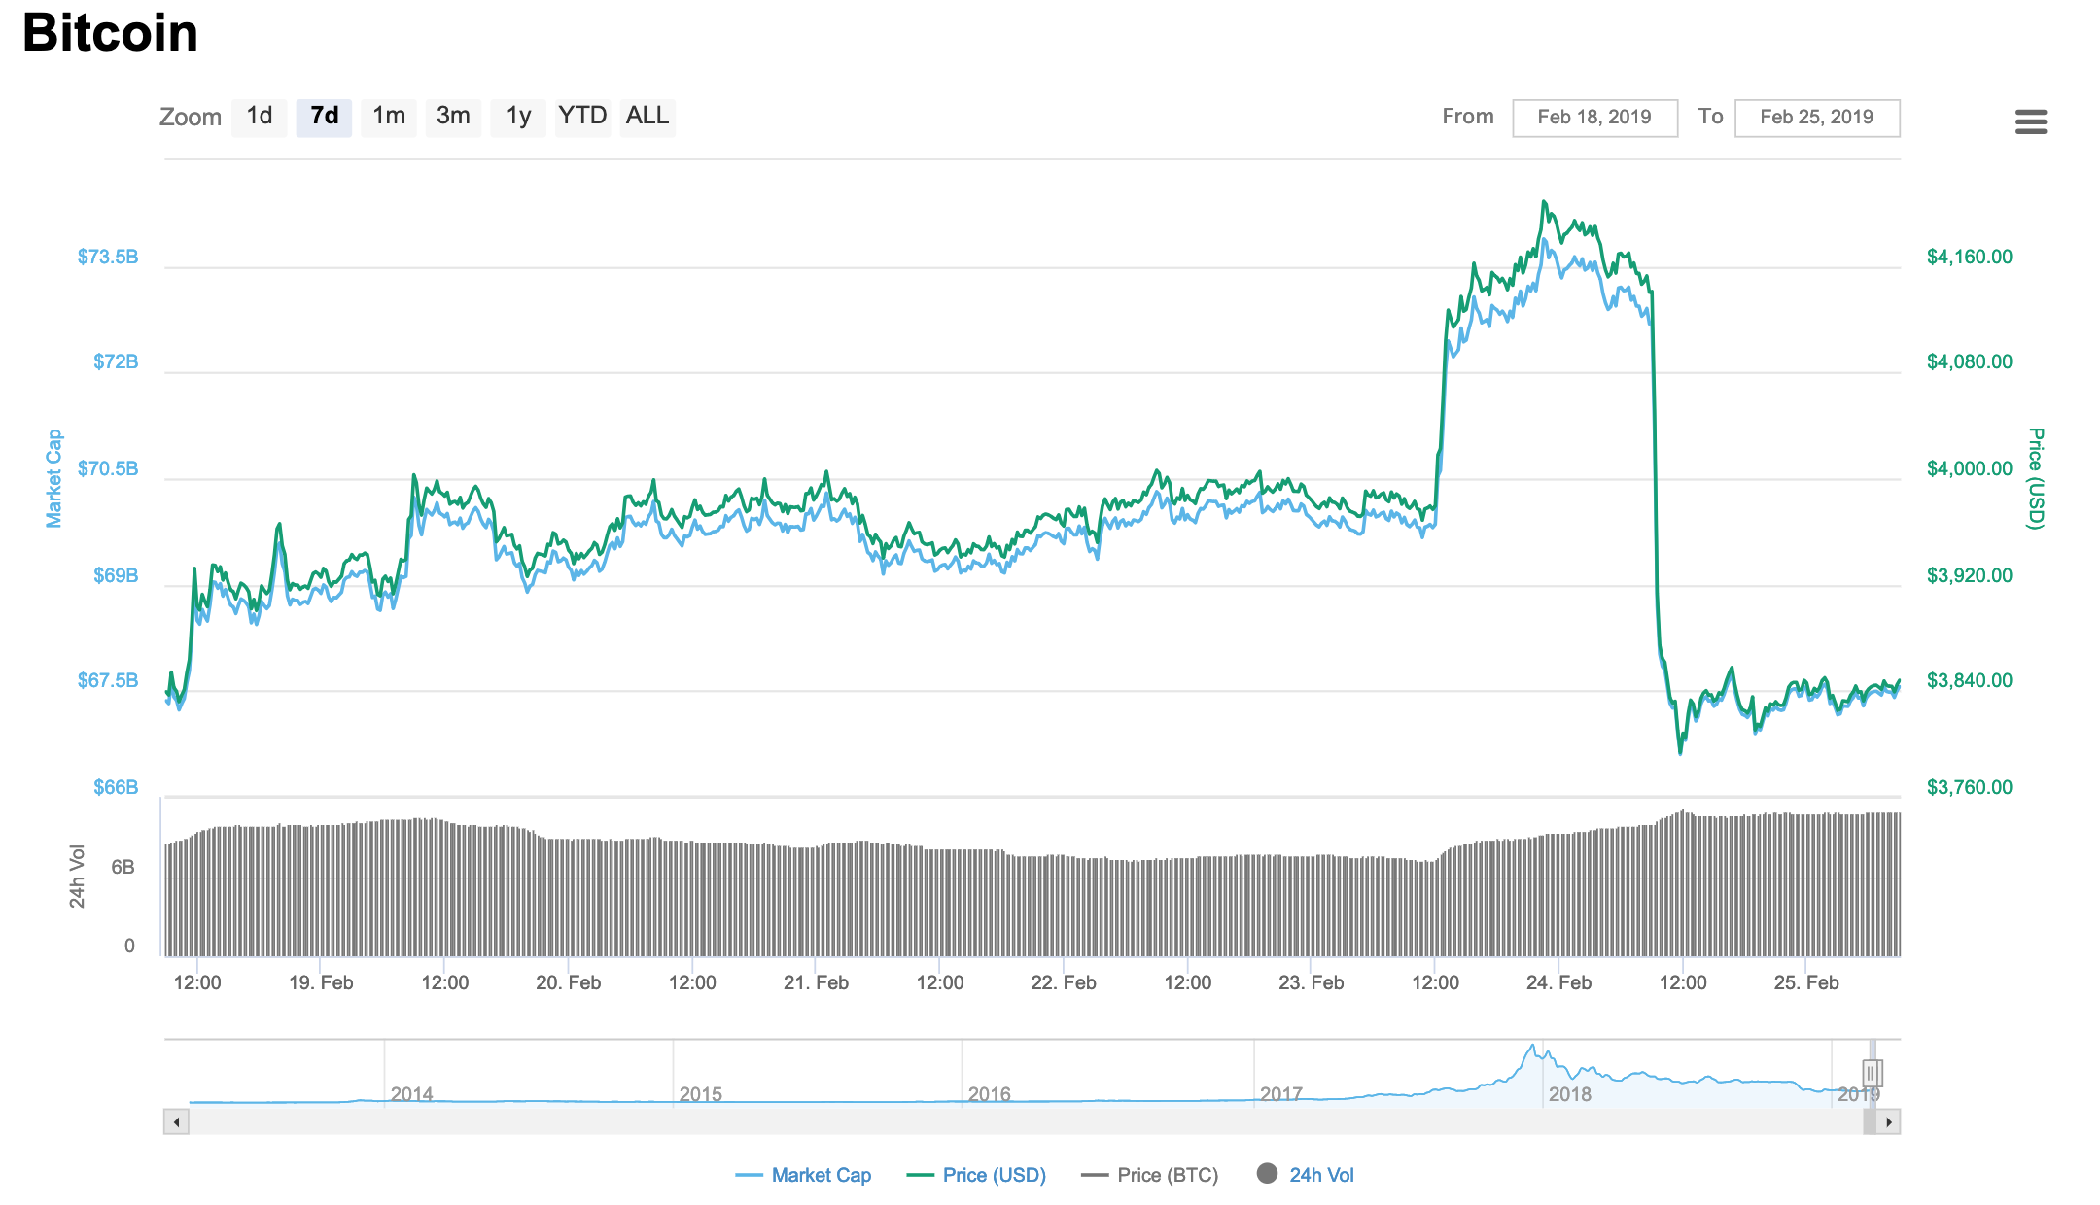Click the 22. Feb x-axis label
2100x1205 pixels.
(x=1064, y=982)
